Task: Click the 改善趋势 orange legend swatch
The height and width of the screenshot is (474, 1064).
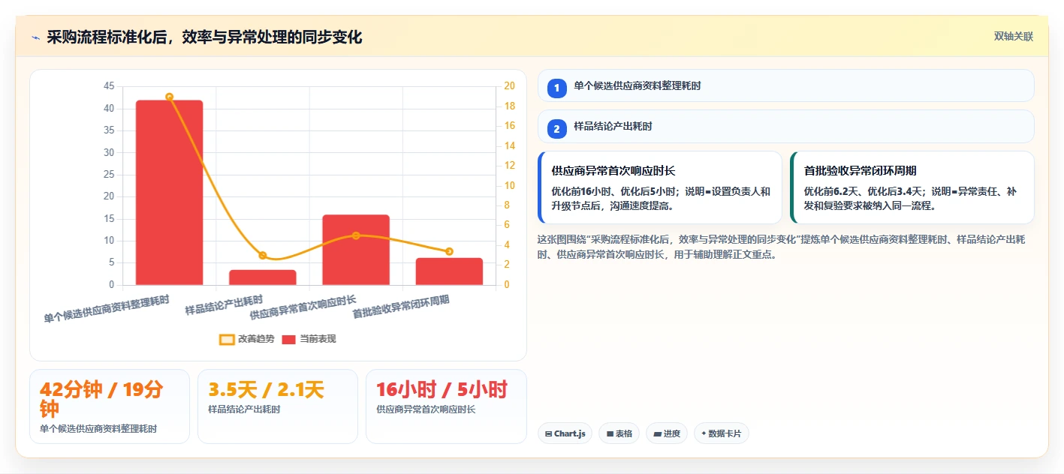Action: tap(227, 339)
